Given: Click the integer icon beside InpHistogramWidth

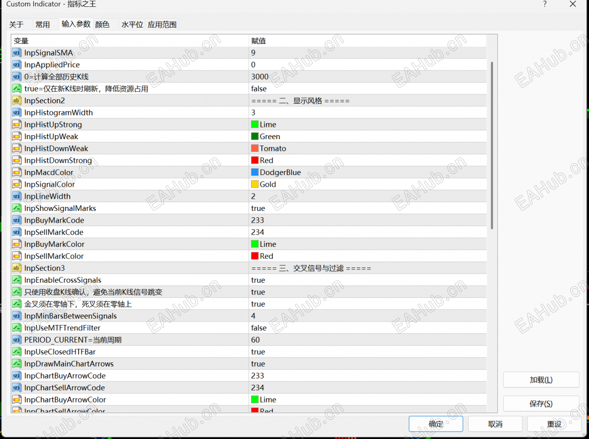Looking at the screenshot, I should pyautogui.click(x=17, y=113).
